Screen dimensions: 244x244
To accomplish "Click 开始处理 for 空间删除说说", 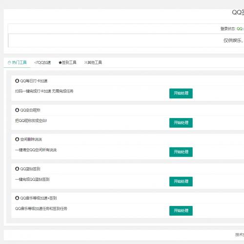I will pos(181,152).
